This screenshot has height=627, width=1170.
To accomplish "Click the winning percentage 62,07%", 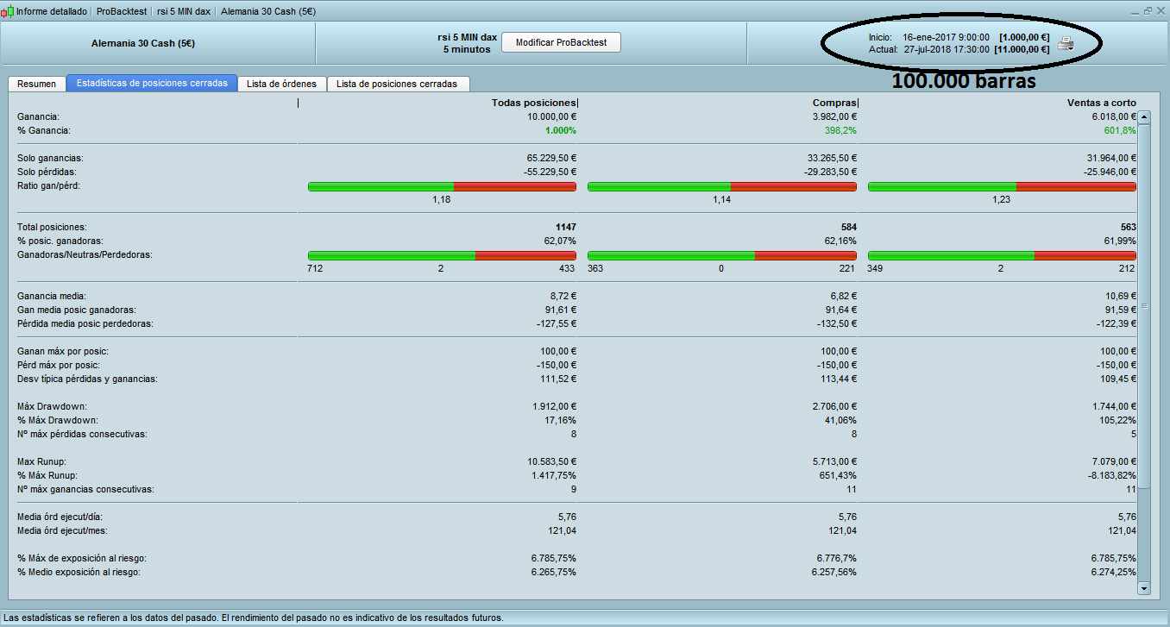I will [x=560, y=241].
